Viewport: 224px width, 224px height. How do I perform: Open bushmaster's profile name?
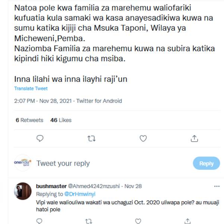[x=51, y=186]
